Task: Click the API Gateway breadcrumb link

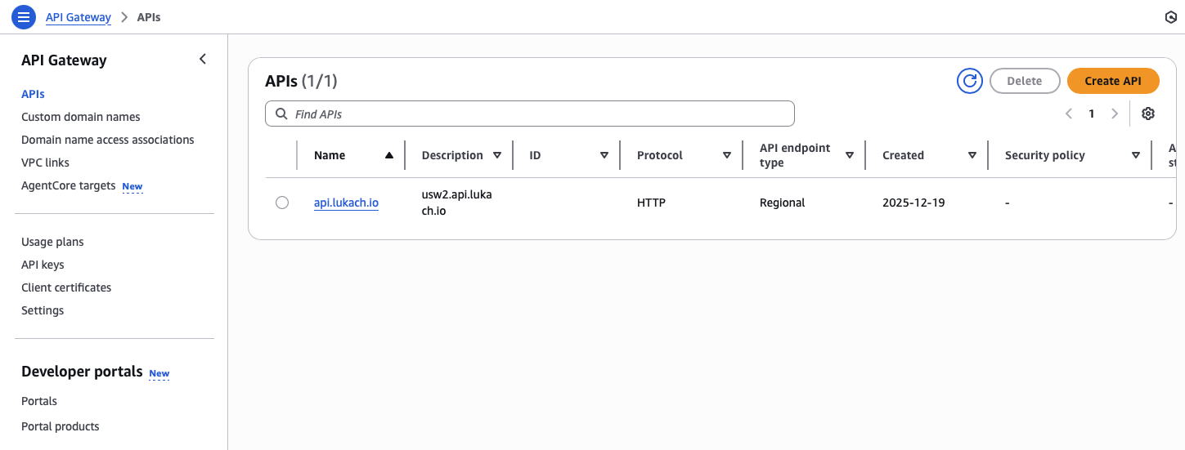Action: click(79, 17)
